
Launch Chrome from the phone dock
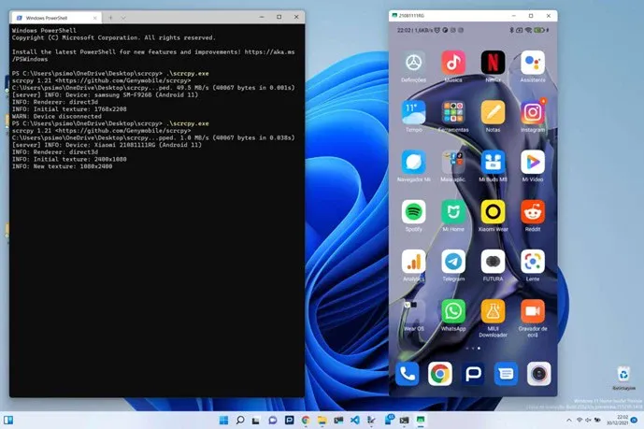(440, 374)
